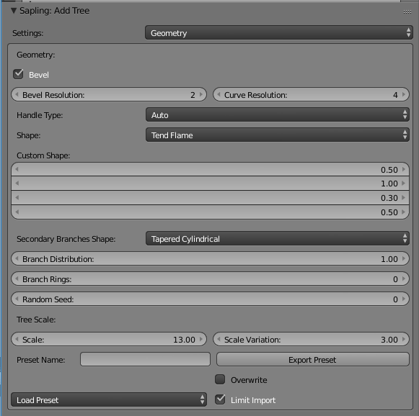Open the Handle Type Auto dropdown

click(278, 115)
